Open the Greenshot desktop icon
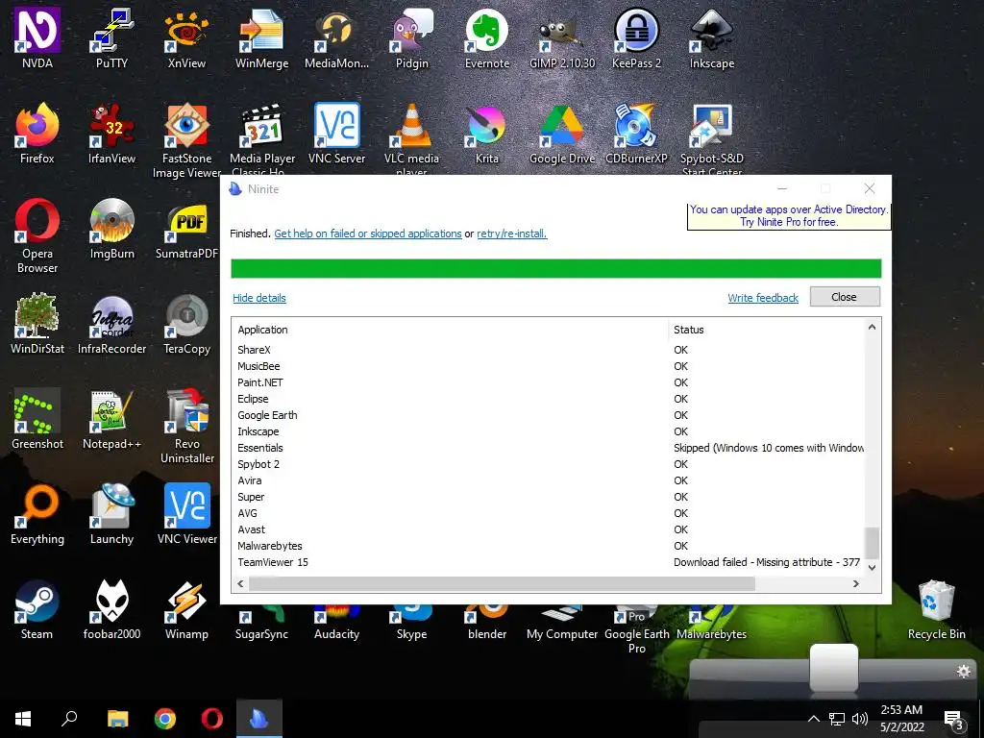This screenshot has height=738, width=984. (x=37, y=419)
